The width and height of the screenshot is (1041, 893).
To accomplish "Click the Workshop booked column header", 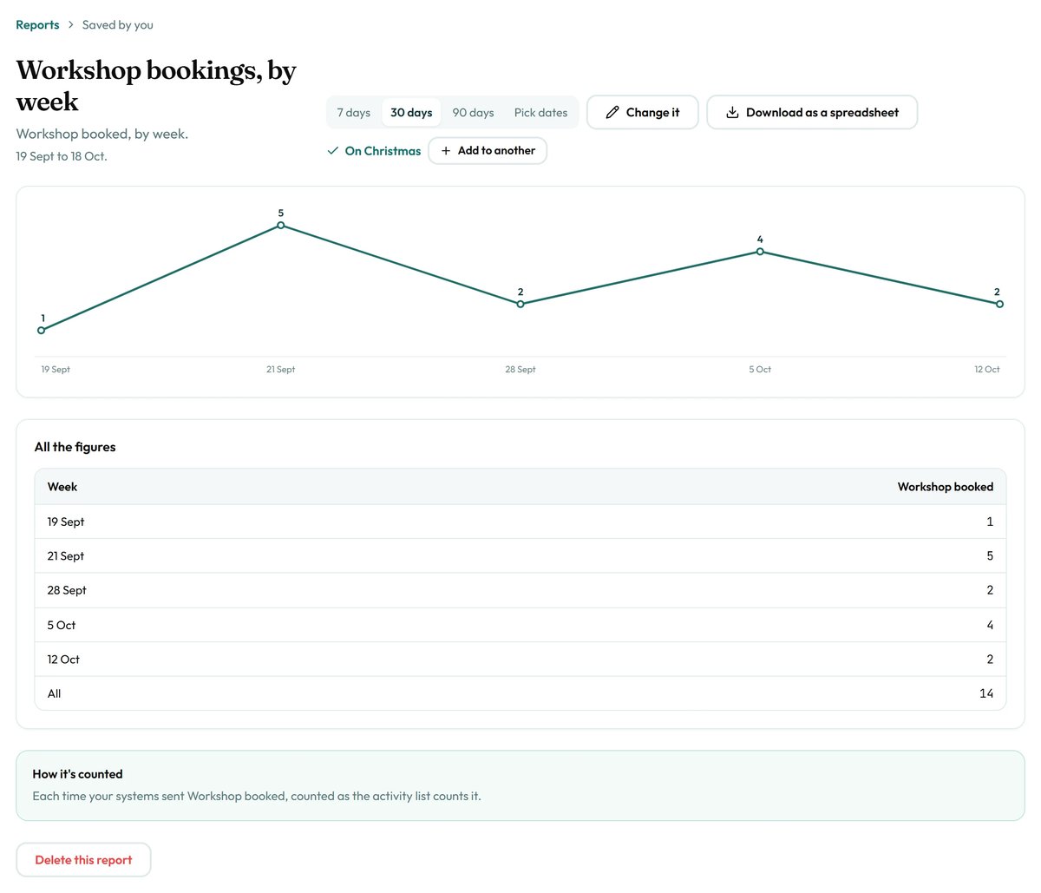I will 946,487.
